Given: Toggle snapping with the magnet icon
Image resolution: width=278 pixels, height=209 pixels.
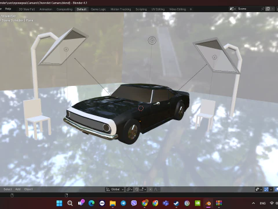Looking at the screenshot, I should pyautogui.click(x=137, y=189).
